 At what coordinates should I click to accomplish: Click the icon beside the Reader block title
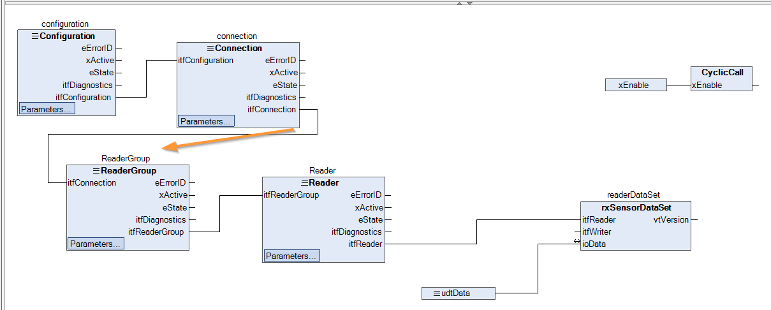[305, 183]
